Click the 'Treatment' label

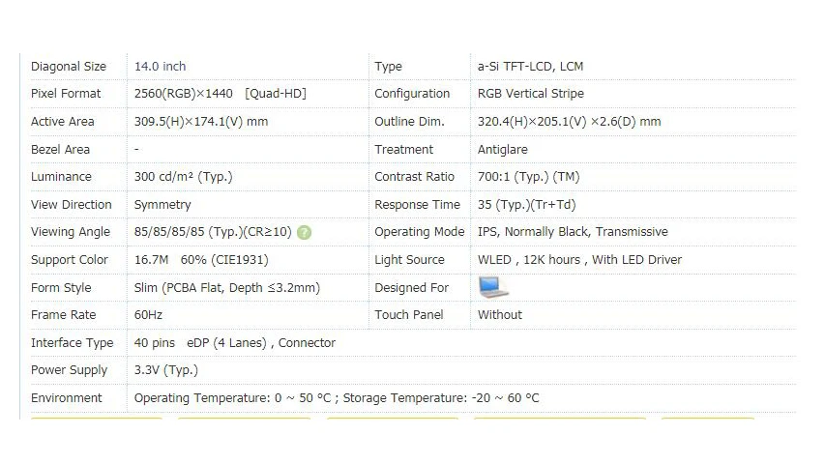404,150
